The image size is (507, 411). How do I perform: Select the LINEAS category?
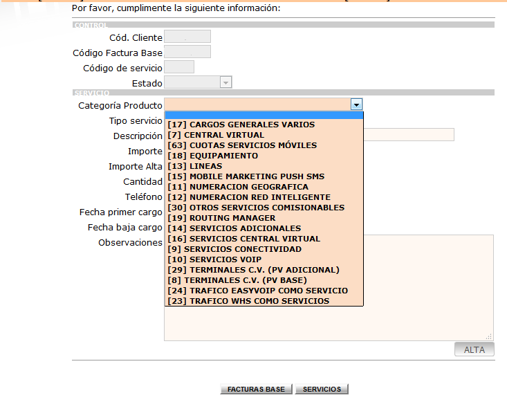click(264, 166)
